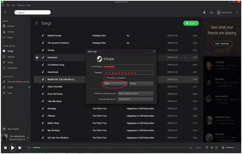Click Create a New Account button

click(x=135, y=93)
